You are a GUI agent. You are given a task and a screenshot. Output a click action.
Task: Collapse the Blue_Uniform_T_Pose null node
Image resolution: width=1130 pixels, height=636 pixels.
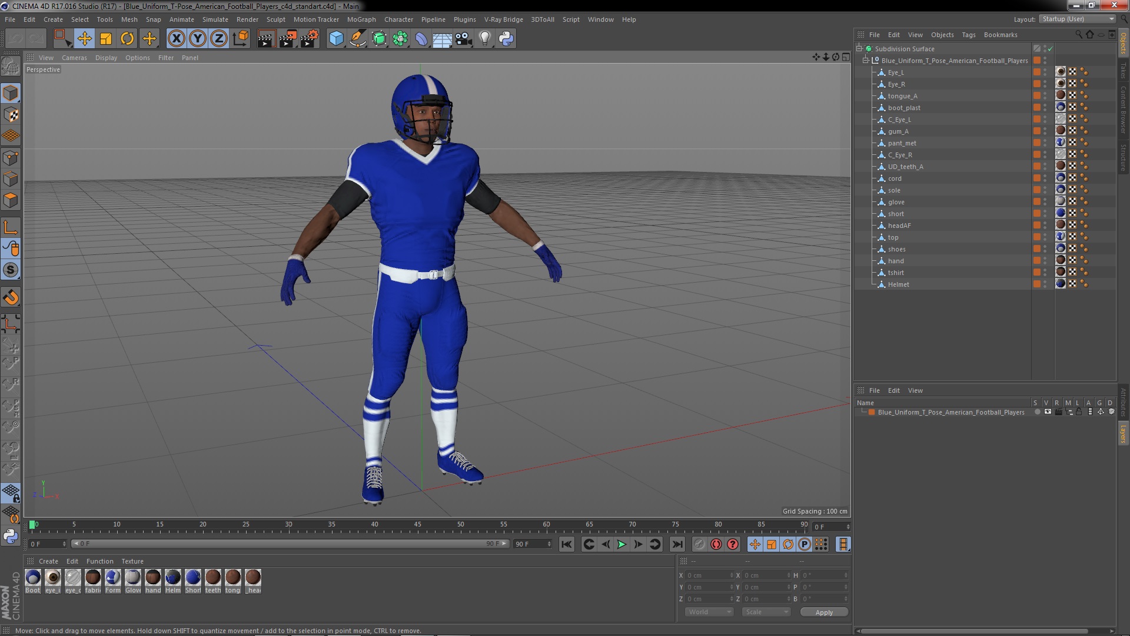click(866, 60)
